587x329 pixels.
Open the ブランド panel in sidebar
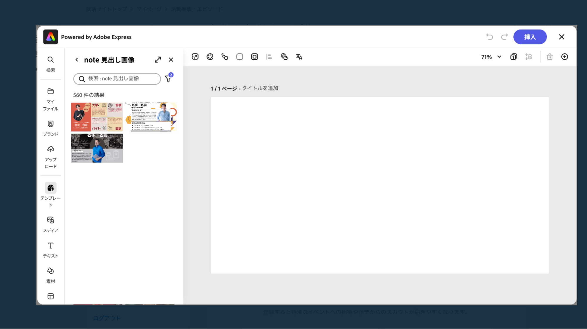(51, 128)
